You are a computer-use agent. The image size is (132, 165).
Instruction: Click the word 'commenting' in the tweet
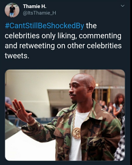pyautogui.click(x=100, y=36)
